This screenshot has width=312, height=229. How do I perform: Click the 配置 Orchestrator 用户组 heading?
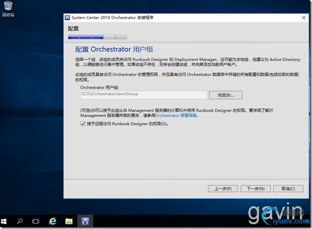[x=114, y=49]
